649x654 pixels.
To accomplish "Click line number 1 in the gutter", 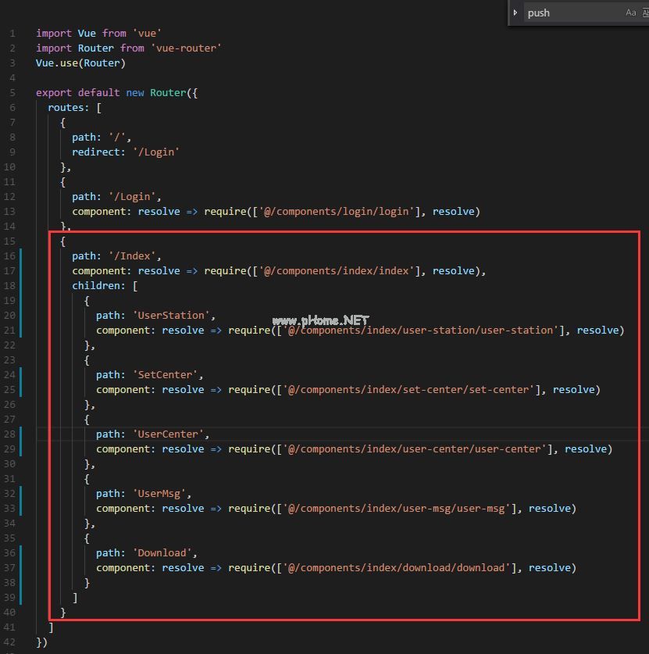I will tap(12, 34).
